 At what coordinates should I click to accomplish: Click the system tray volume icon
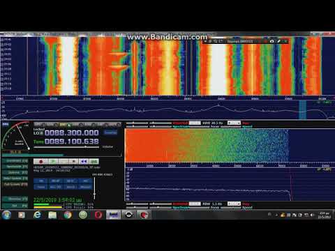click(312, 215)
